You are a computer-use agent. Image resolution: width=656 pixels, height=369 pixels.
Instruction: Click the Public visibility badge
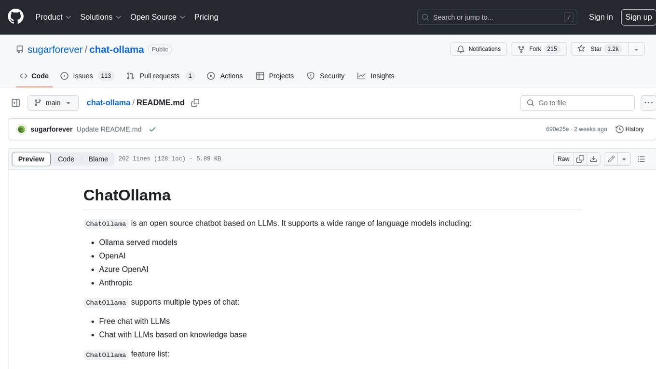coord(160,49)
